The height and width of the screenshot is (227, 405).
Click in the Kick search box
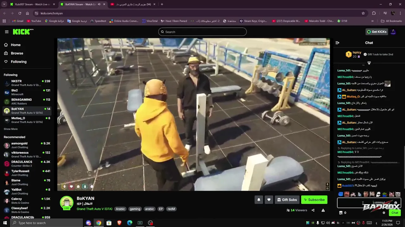(x=202, y=32)
